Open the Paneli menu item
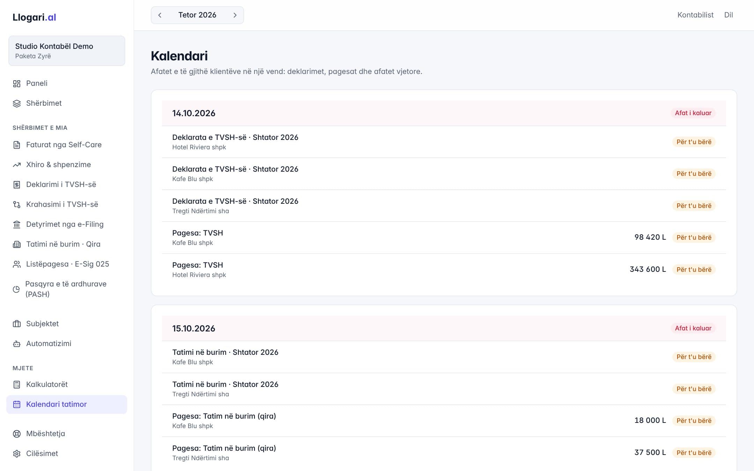 coord(67,83)
